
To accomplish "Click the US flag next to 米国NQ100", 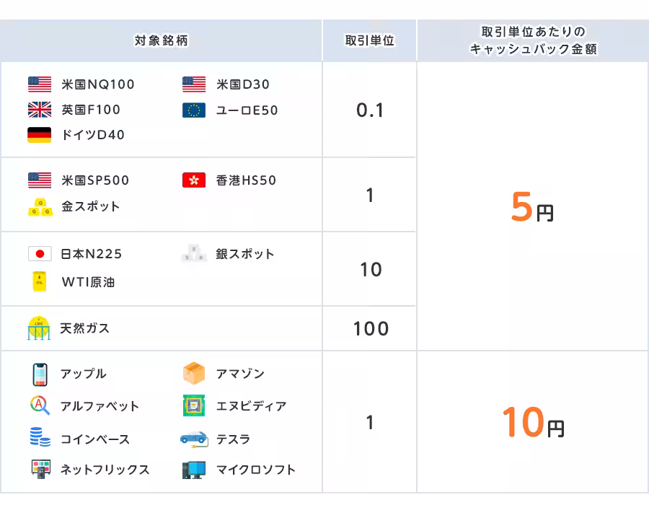I will coord(39,84).
